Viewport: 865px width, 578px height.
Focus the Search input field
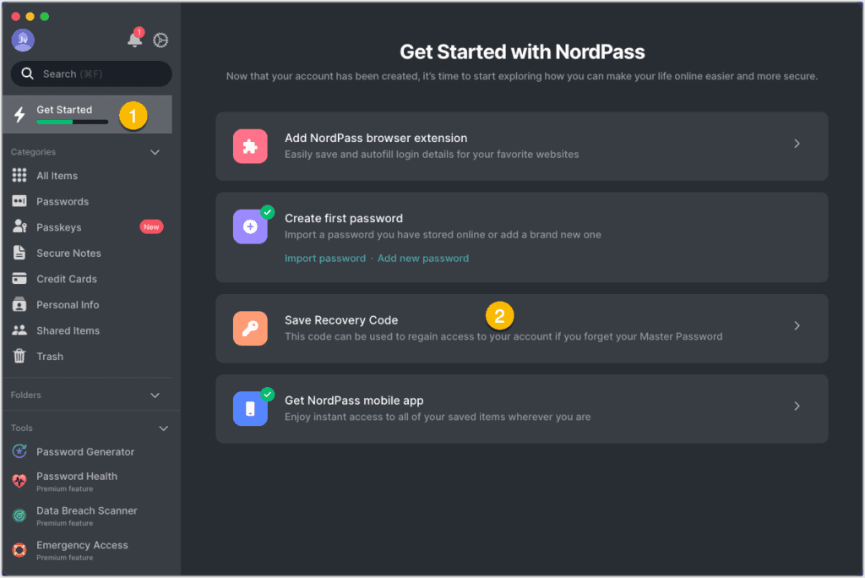pyautogui.click(x=91, y=74)
